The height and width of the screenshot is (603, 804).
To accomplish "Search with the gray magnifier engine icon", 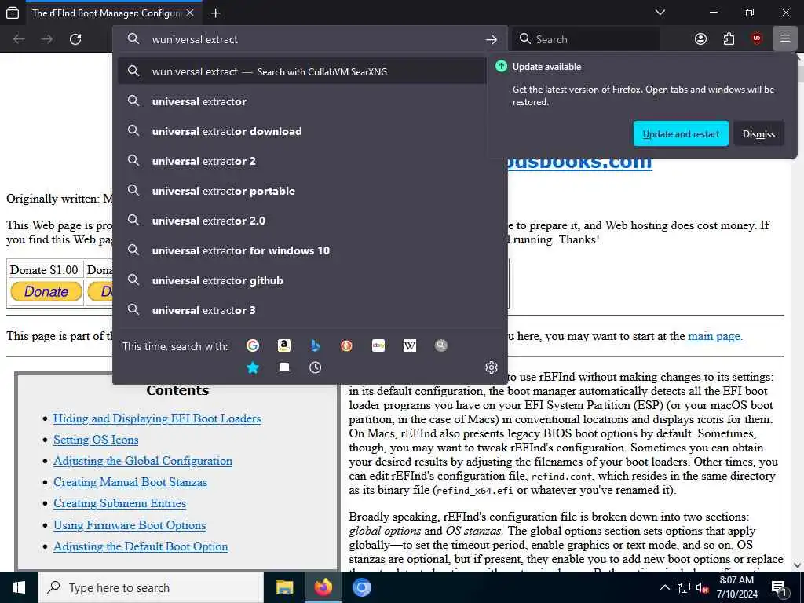I will (441, 345).
